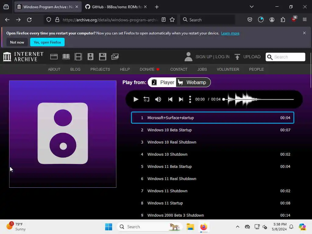Screen dimensions: 312x234
Task: Play track Windows 11 Beta Startup
Action: [x=212, y=166]
